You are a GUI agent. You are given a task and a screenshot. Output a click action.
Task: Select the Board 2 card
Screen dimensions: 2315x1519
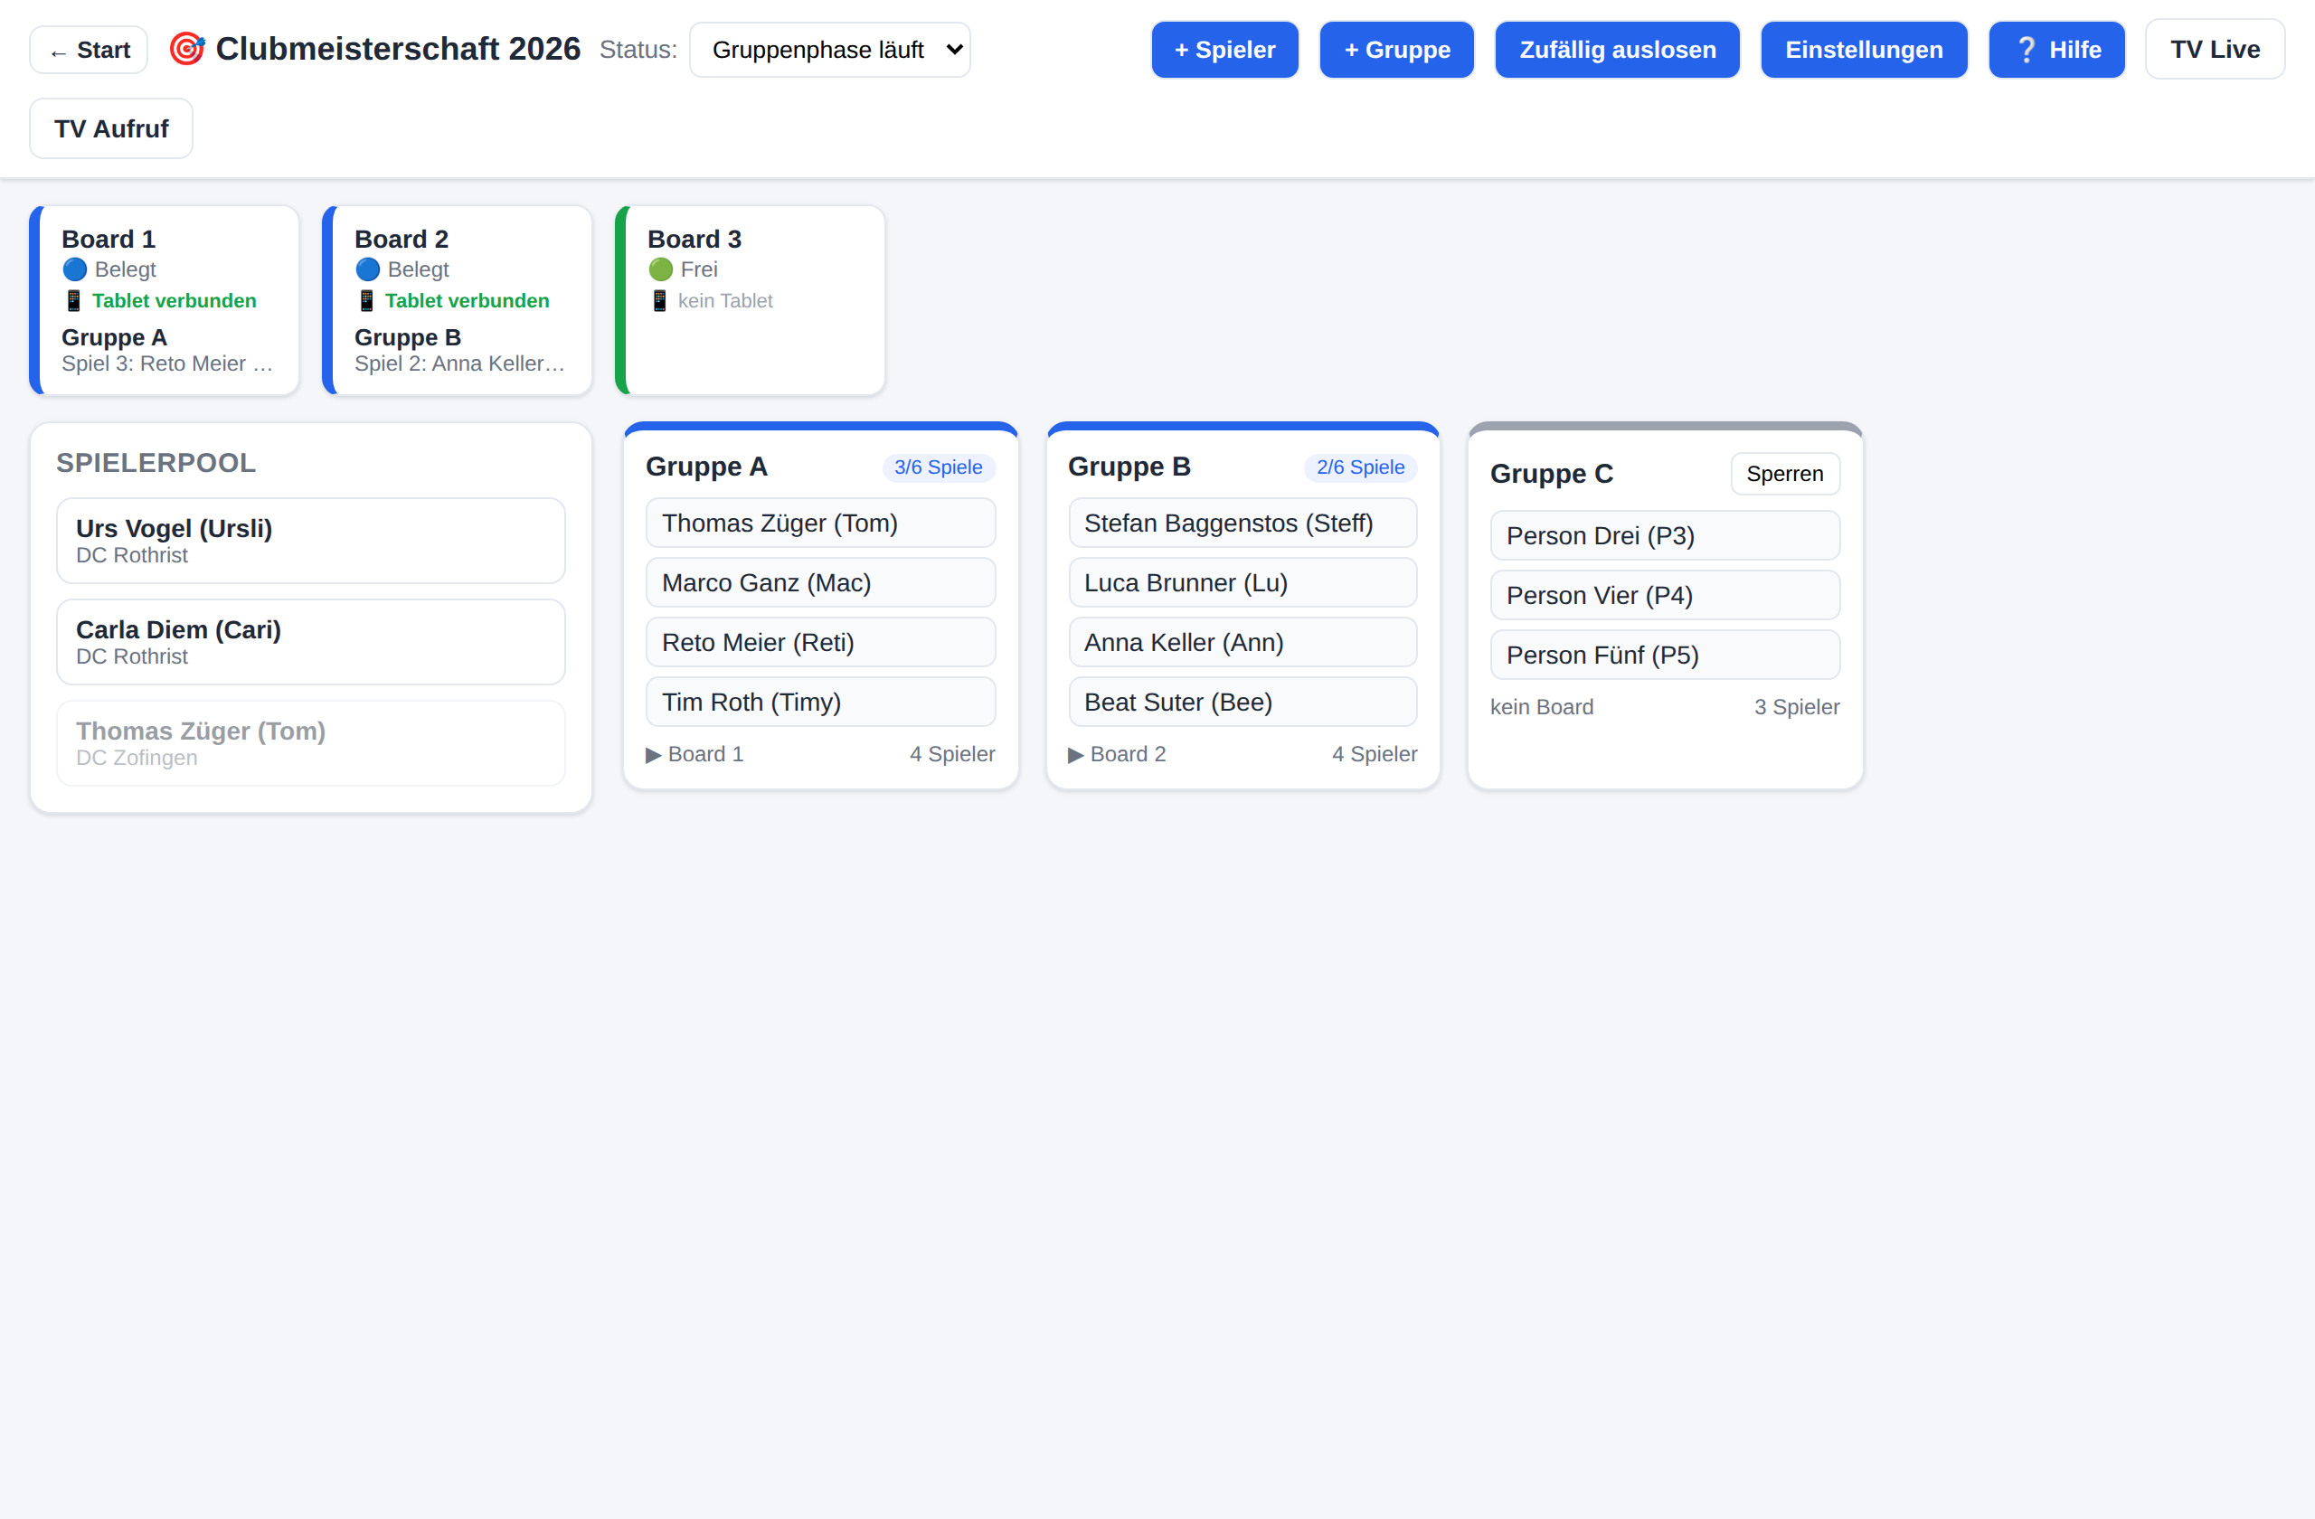tap(458, 300)
